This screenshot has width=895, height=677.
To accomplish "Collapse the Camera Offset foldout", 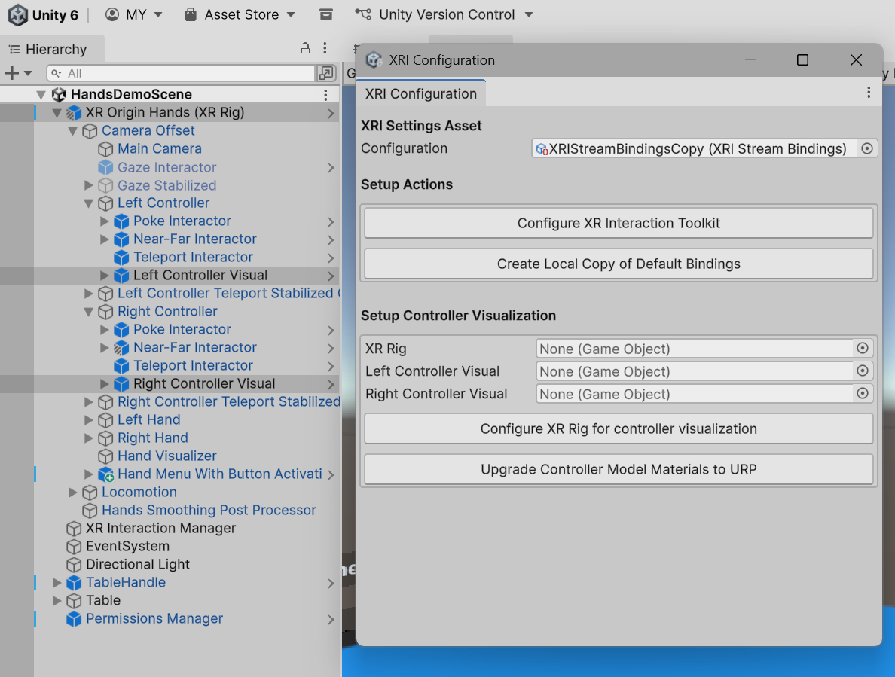I will (73, 131).
